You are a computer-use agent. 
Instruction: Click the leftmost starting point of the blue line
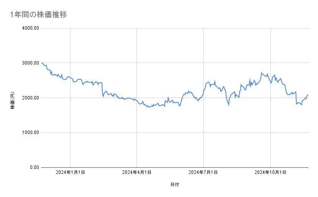pos(41,63)
